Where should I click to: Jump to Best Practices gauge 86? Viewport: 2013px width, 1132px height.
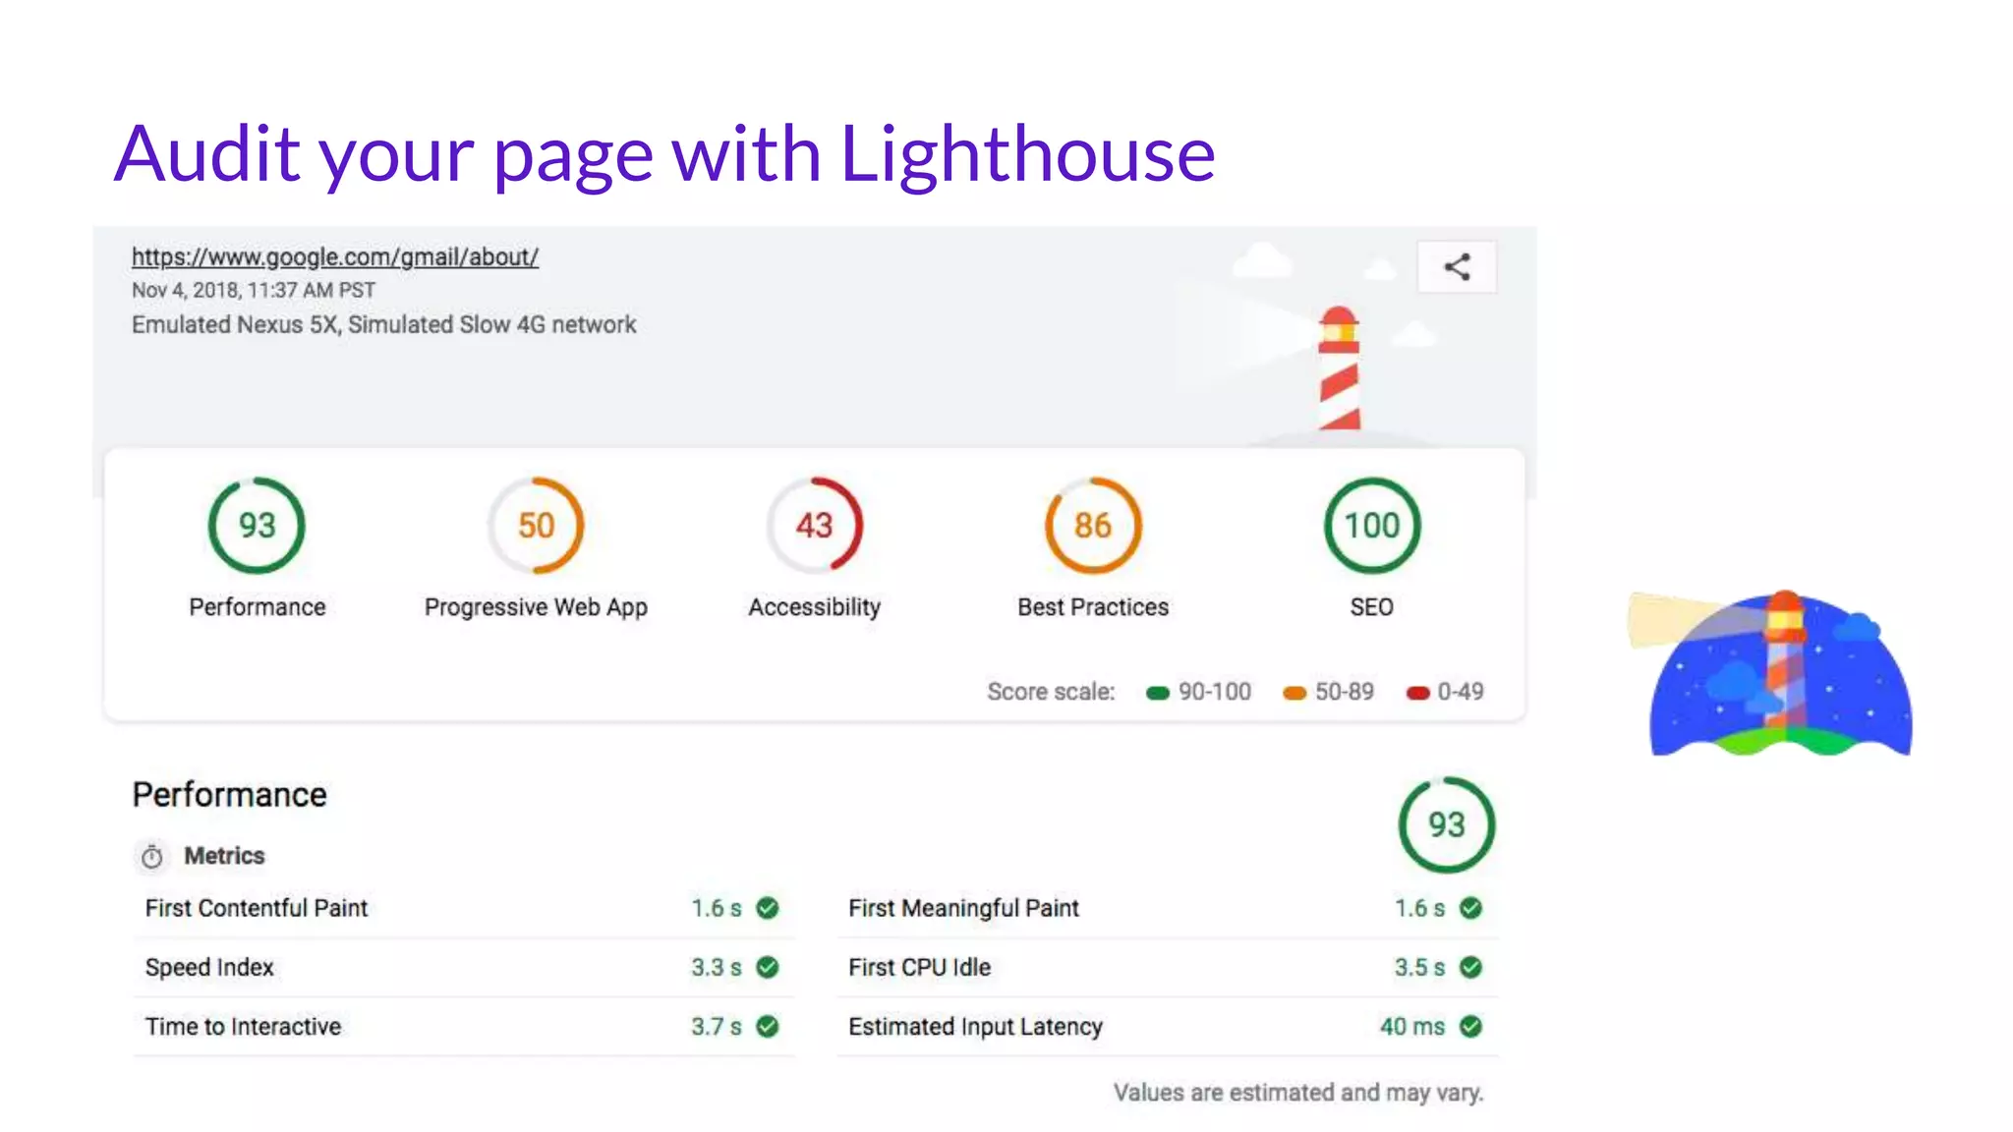pos(1093,526)
